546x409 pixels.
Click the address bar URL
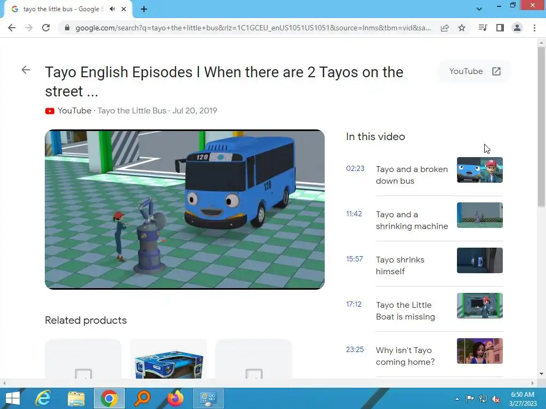tap(253, 28)
